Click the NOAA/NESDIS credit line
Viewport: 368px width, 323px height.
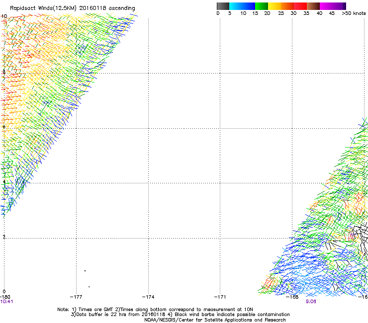click(215, 320)
